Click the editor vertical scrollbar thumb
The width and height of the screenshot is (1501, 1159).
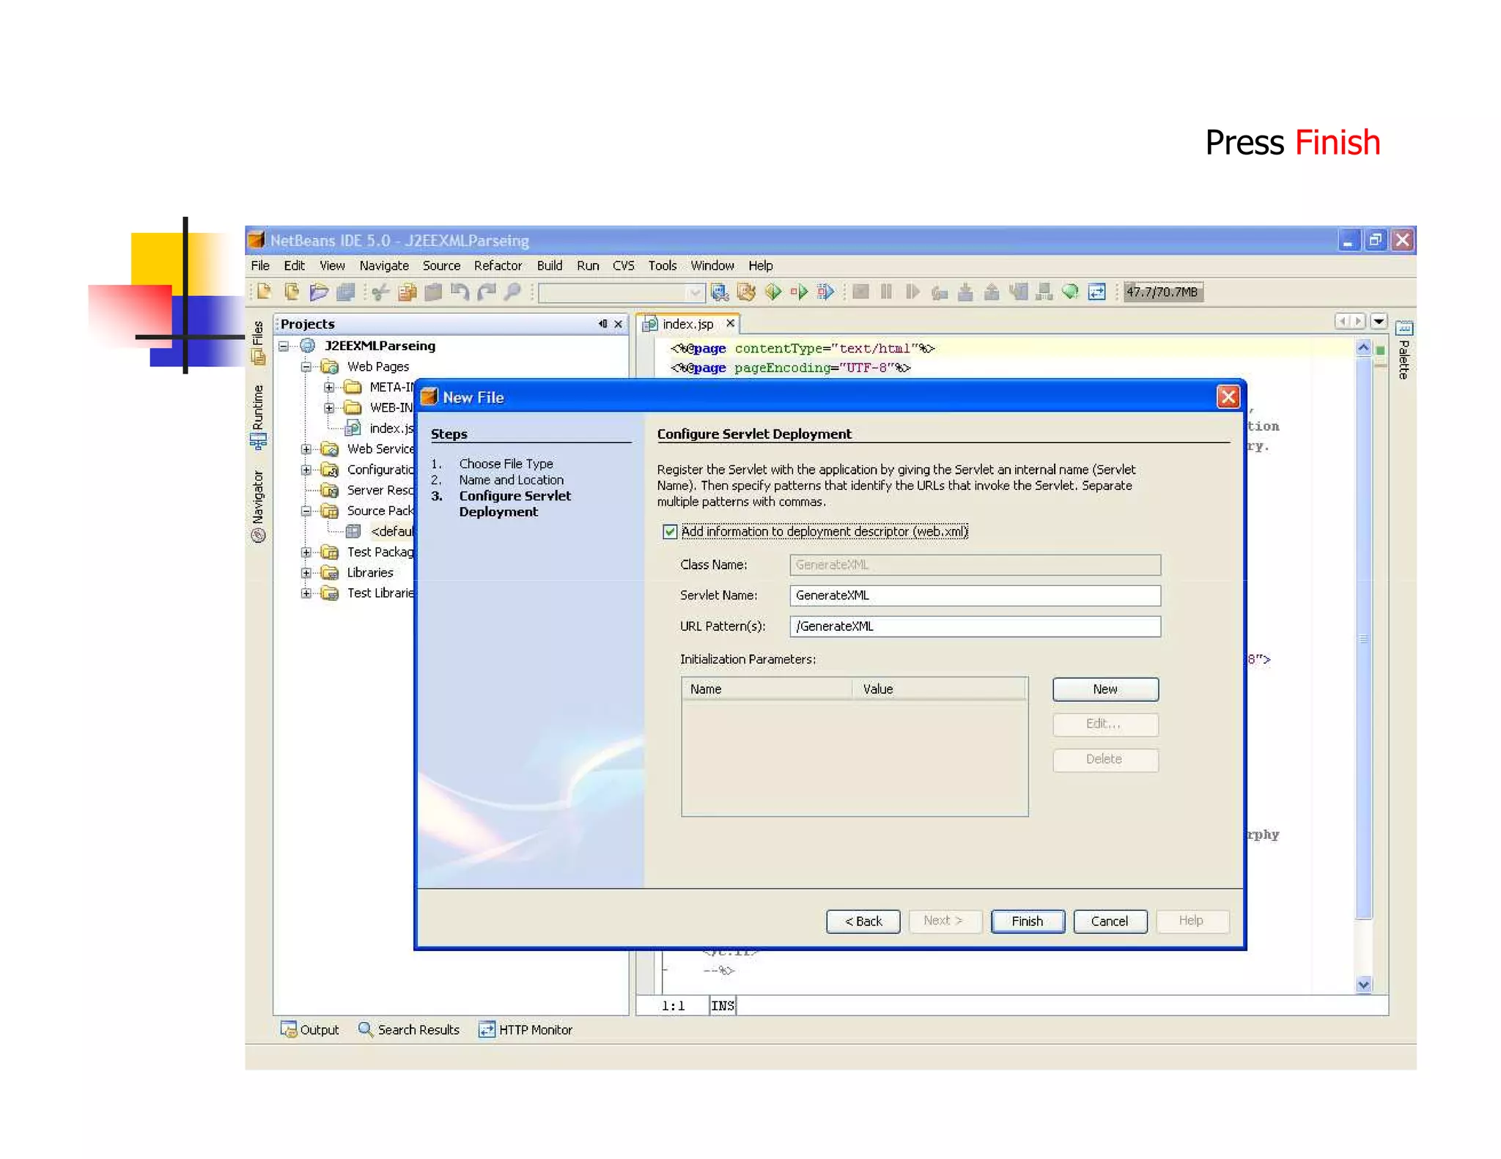tap(1363, 637)
